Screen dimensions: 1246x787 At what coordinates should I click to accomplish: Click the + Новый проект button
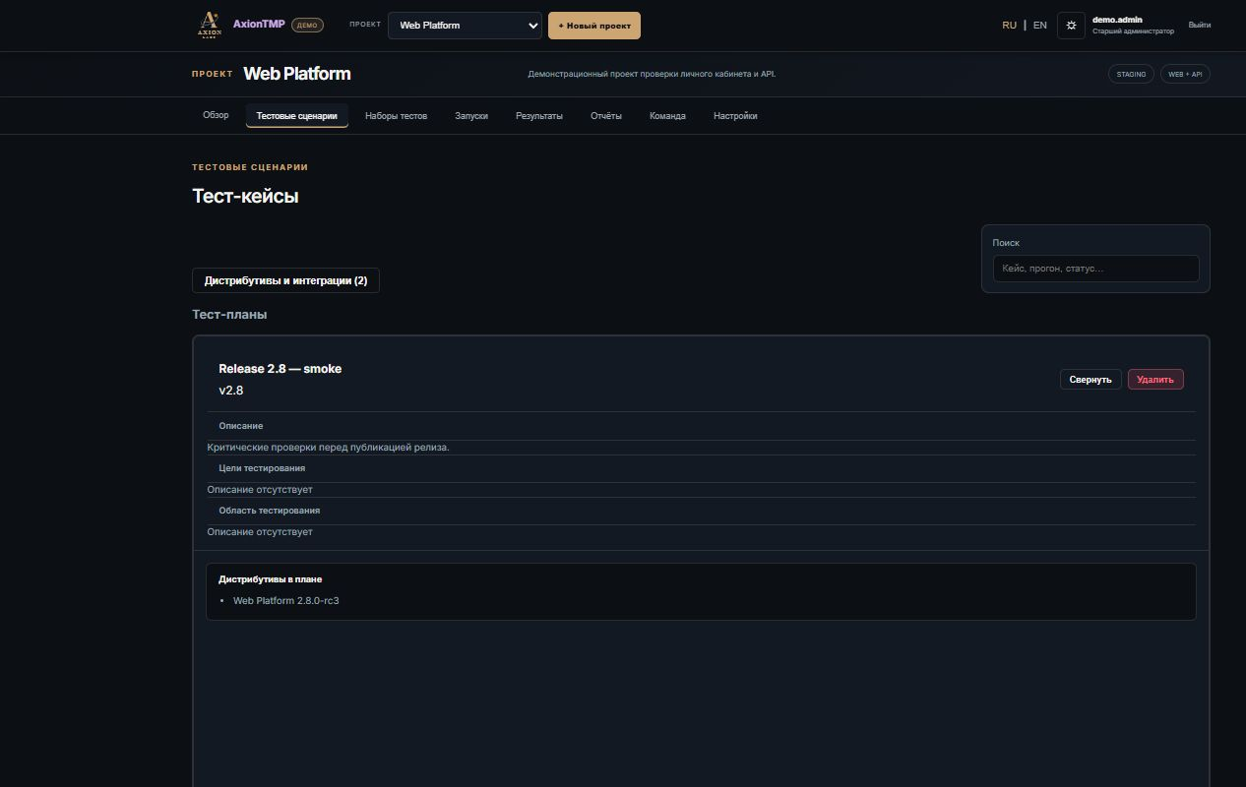tap(594, 26)
